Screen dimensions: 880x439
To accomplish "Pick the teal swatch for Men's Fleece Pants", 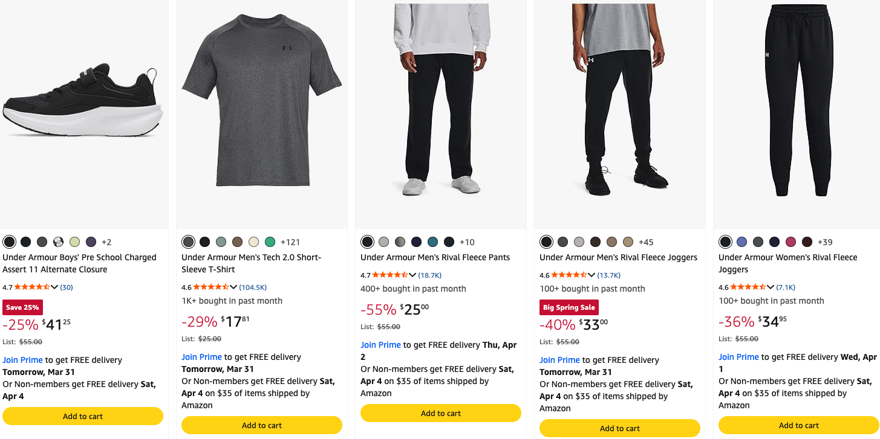I will click(432, 242).
